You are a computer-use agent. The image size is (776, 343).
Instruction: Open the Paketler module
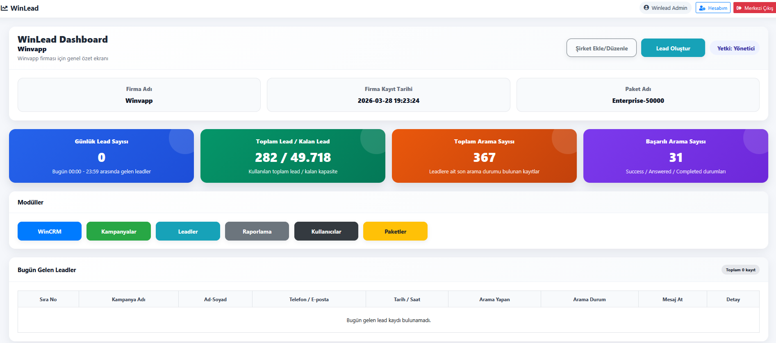pyautogui.click(x=395, y=231)
